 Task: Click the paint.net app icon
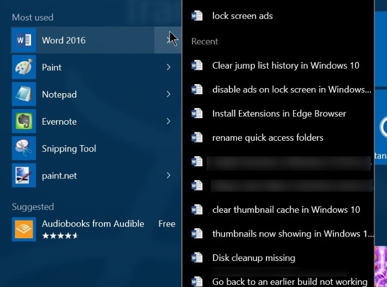(x=24, y=176)
